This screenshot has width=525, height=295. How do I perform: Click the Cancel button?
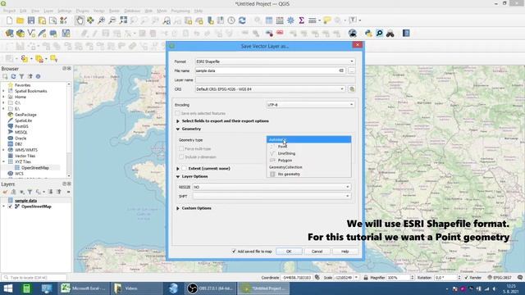[x=317, y=252]
